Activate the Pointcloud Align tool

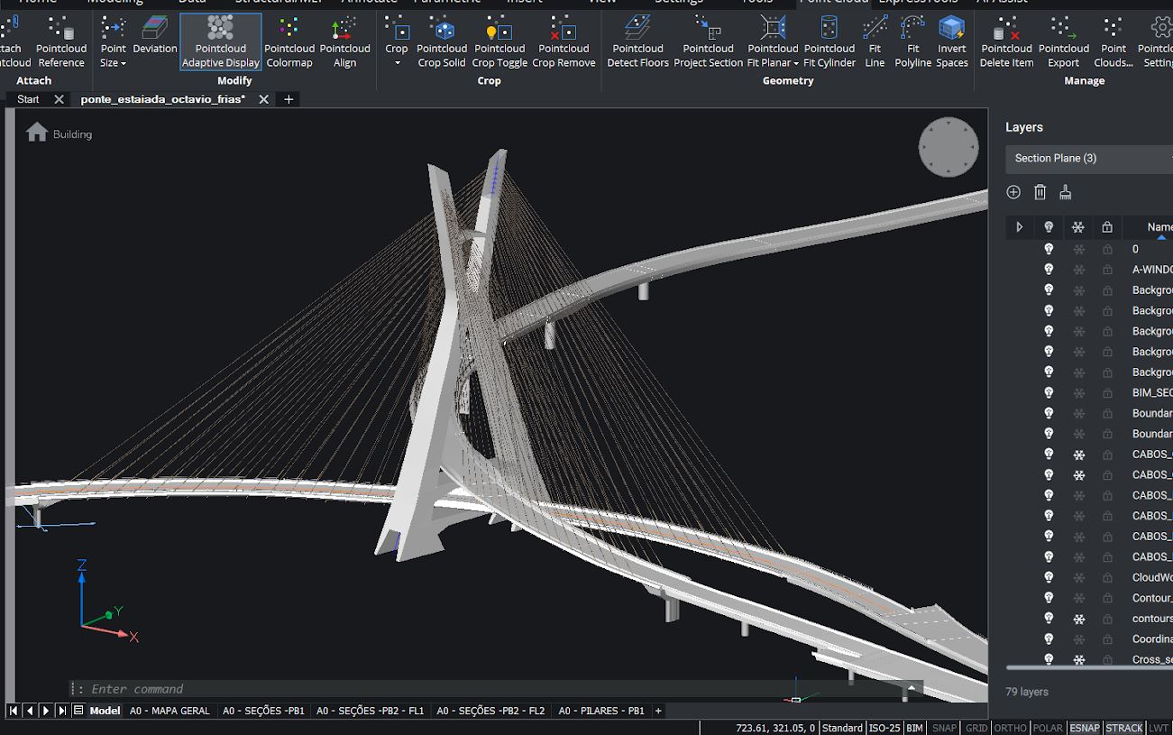coord(344,41)
